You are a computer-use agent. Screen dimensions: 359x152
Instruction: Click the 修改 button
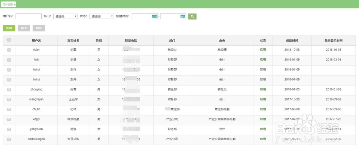24,28
